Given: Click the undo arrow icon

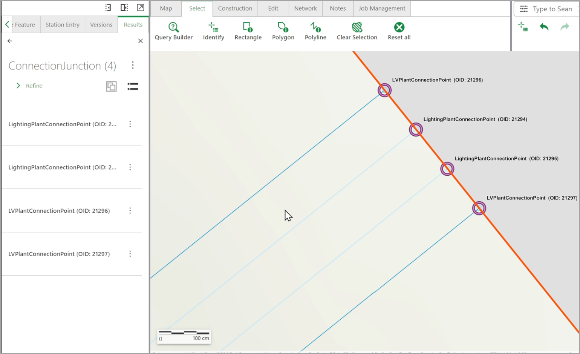Looking at the screenshot, I should pos(544,27).
